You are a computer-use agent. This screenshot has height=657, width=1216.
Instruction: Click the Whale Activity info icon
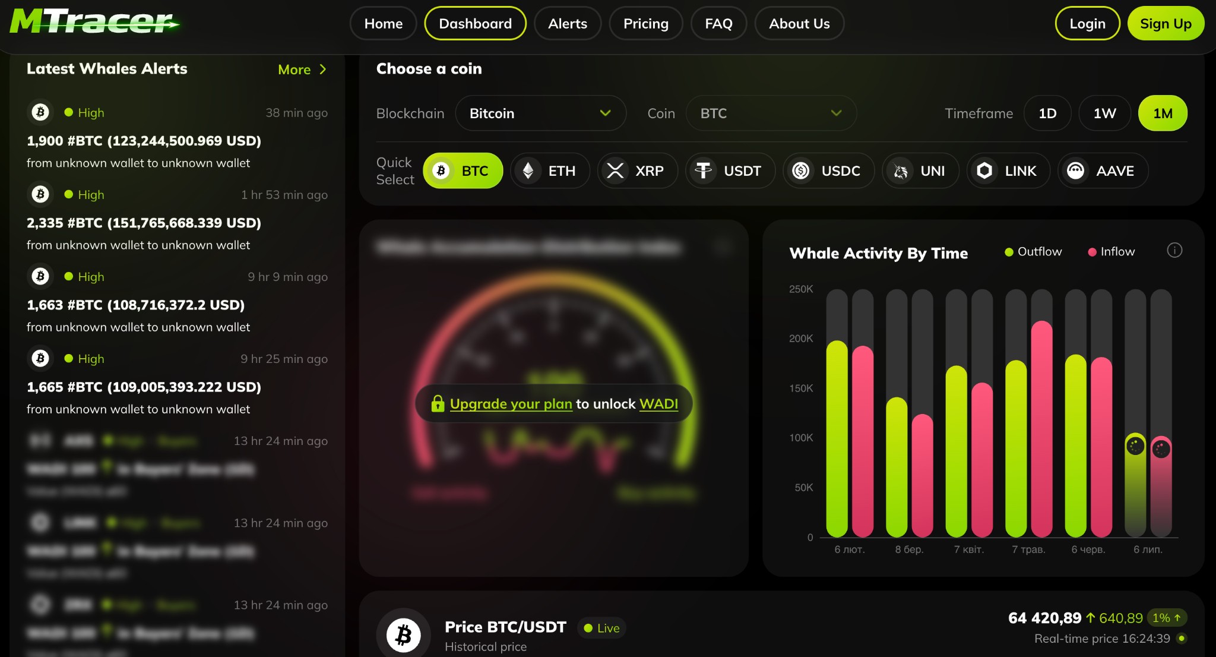1174,251
